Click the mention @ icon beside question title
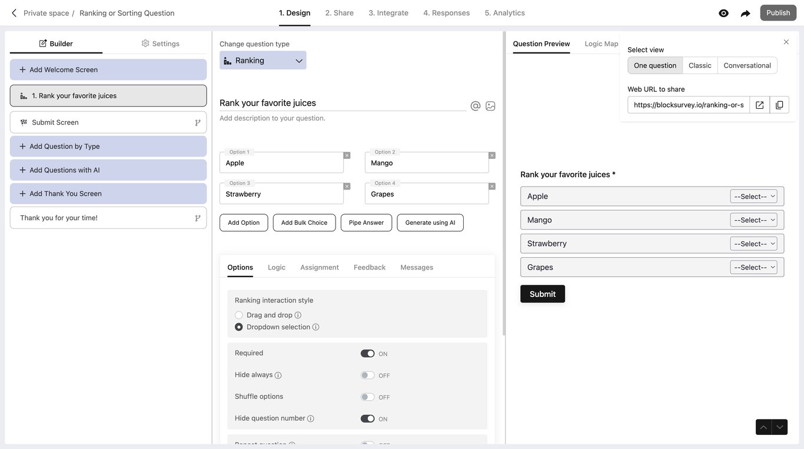The image size is (804, 449). click(476, 106)
